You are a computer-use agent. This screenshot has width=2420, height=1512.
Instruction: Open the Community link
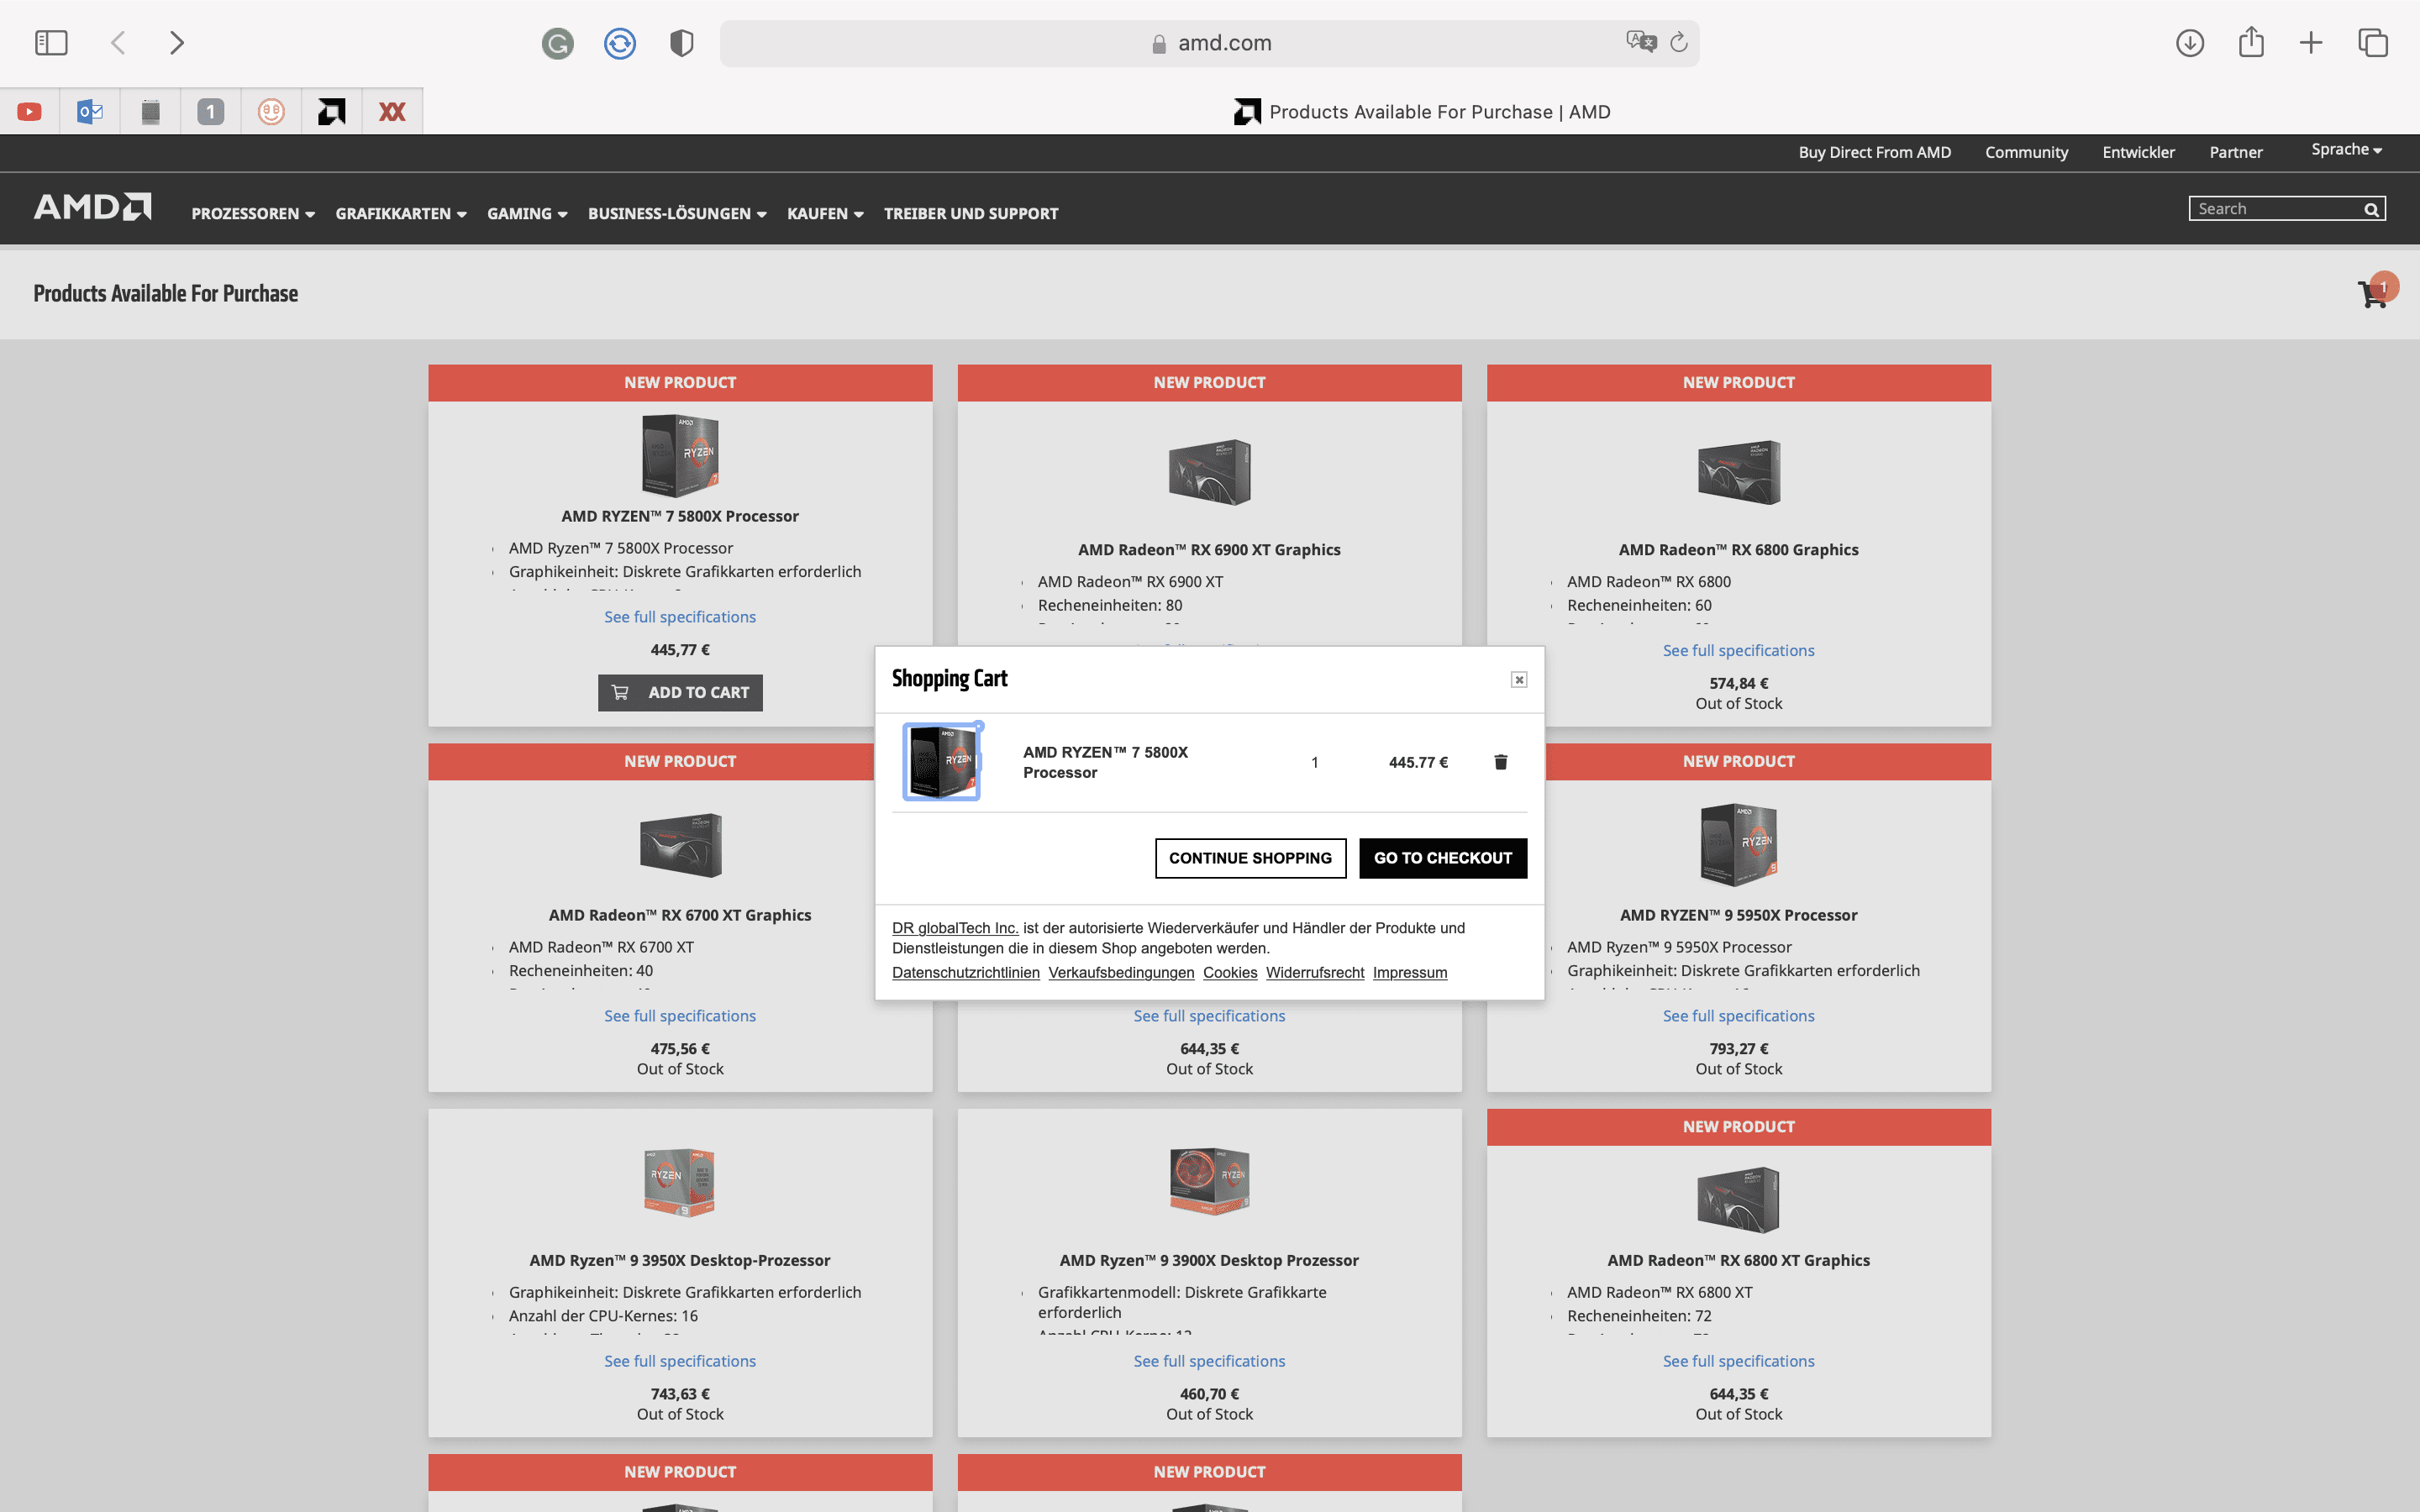(x=2026, y=152)
